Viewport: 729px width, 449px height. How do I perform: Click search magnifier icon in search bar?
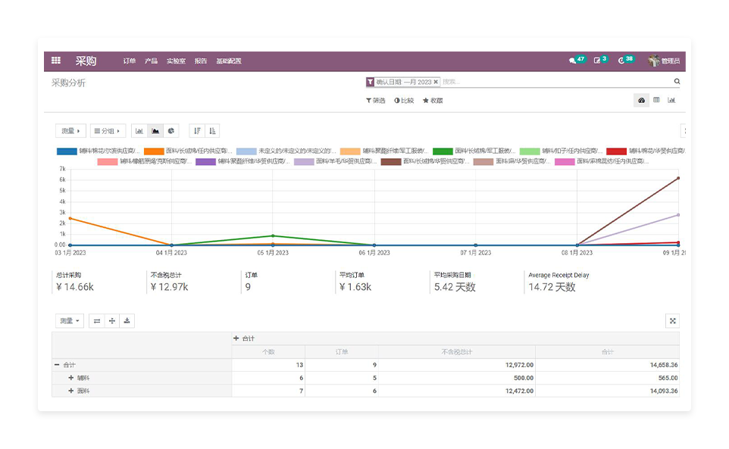tap(677, 82)
